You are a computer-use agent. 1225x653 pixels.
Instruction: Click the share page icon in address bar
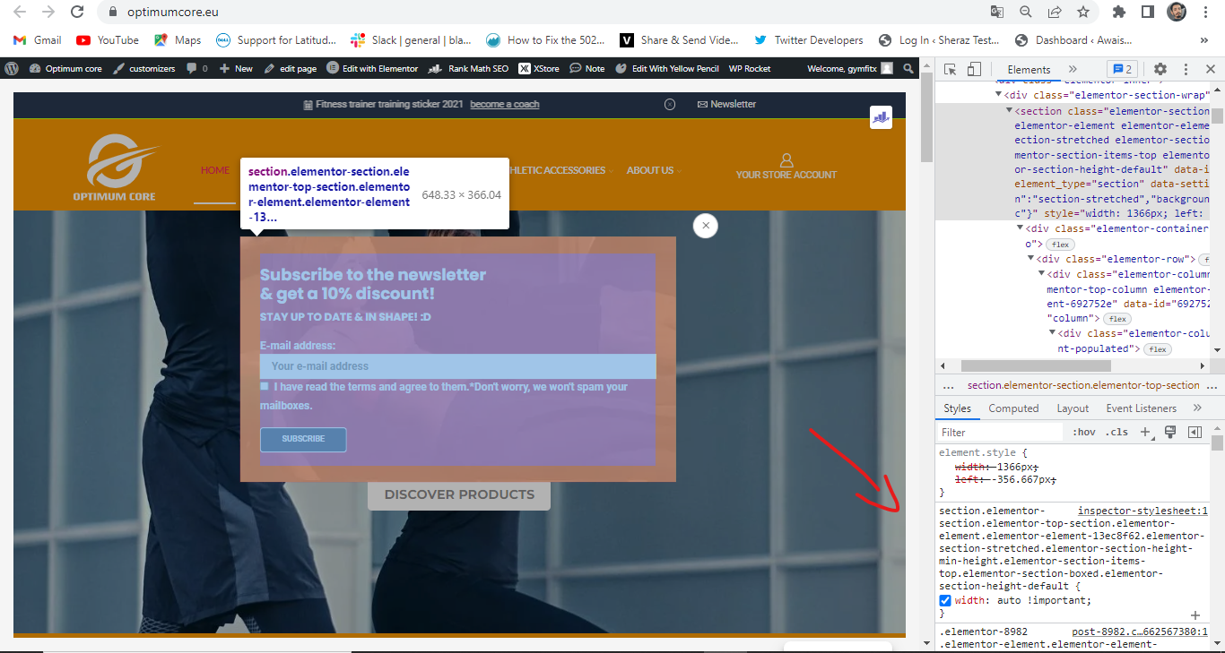coord(1055,13)
